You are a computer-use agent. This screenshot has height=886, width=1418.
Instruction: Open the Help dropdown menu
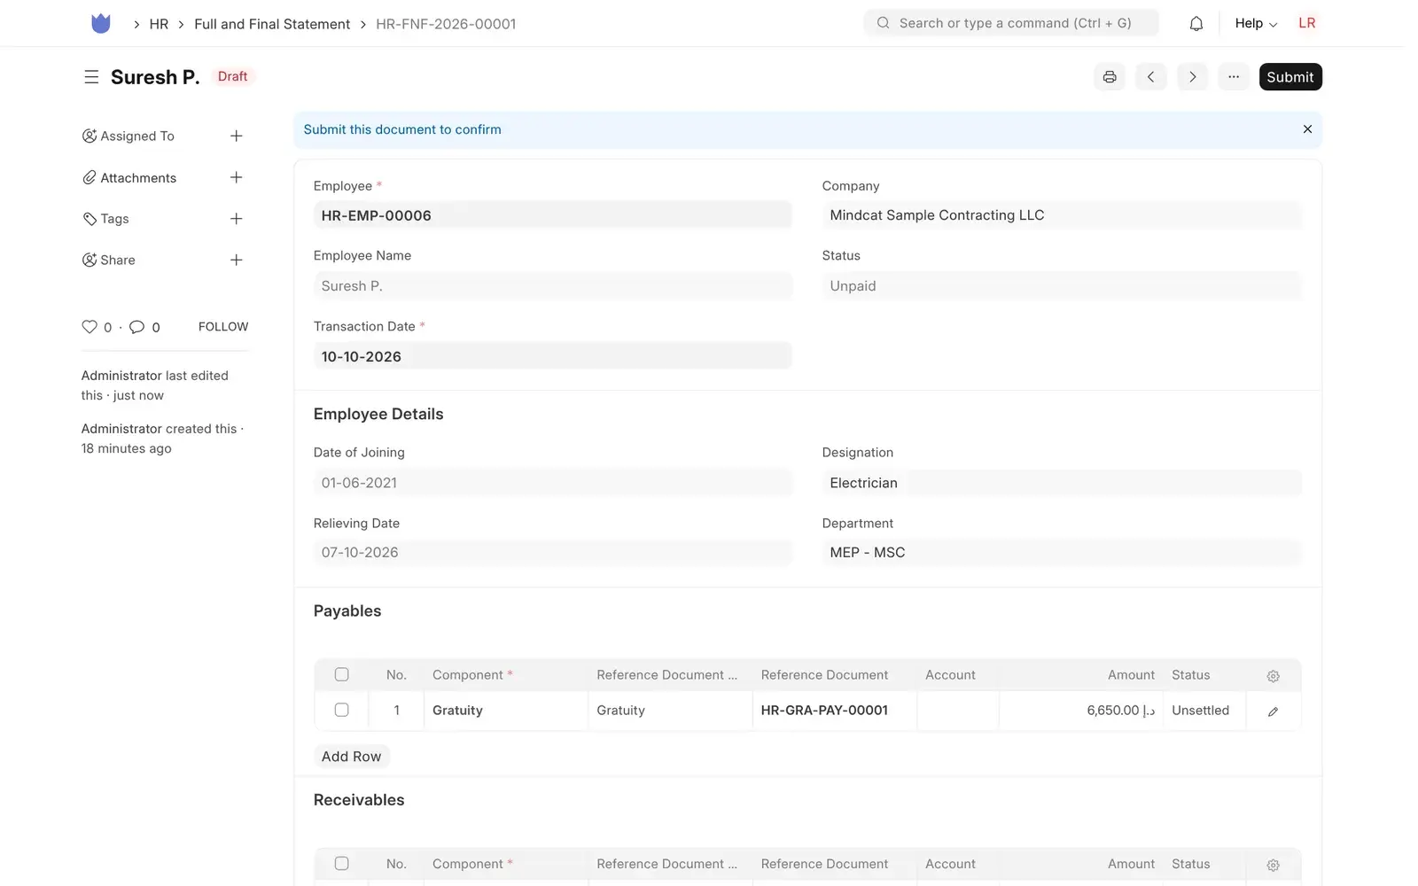click(1256, 24)
